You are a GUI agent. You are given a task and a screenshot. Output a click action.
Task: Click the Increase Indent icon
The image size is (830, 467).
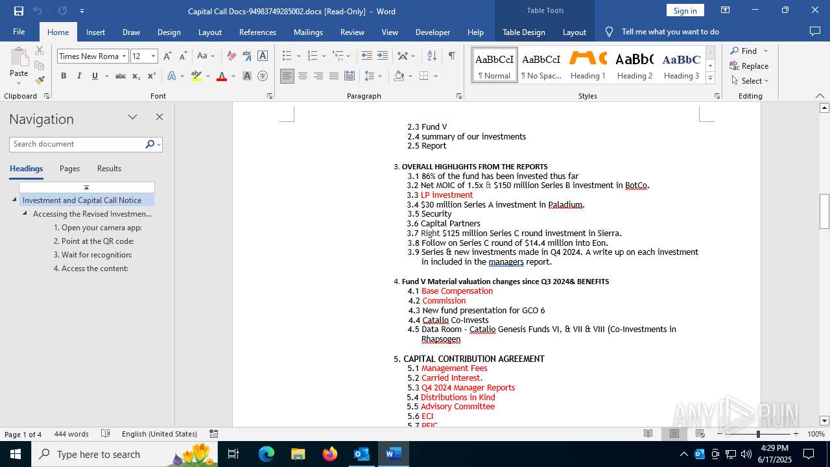pyautogui.click(x=383, y=56)
